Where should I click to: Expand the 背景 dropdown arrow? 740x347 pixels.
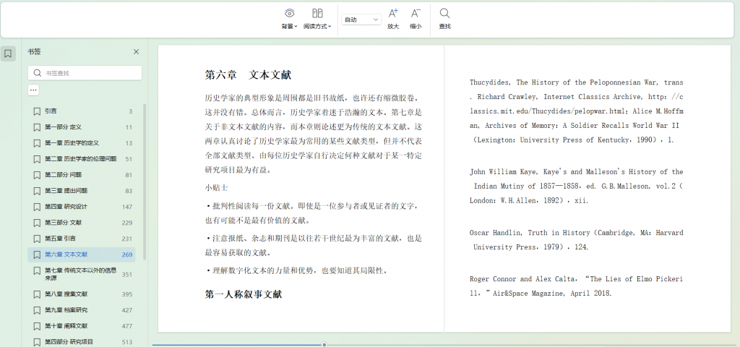296,27
